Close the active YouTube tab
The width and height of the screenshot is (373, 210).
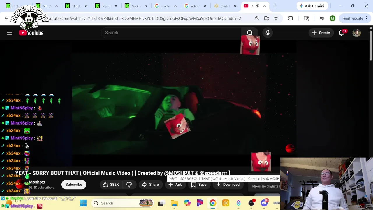[265, 6]
